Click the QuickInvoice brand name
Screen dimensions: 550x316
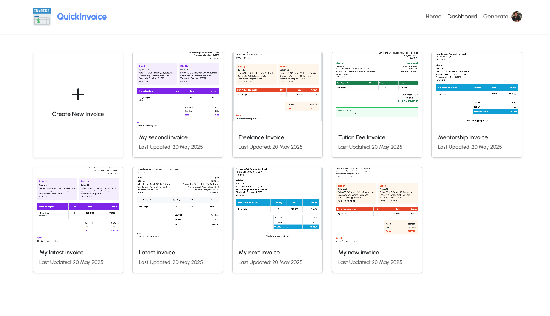82,17
